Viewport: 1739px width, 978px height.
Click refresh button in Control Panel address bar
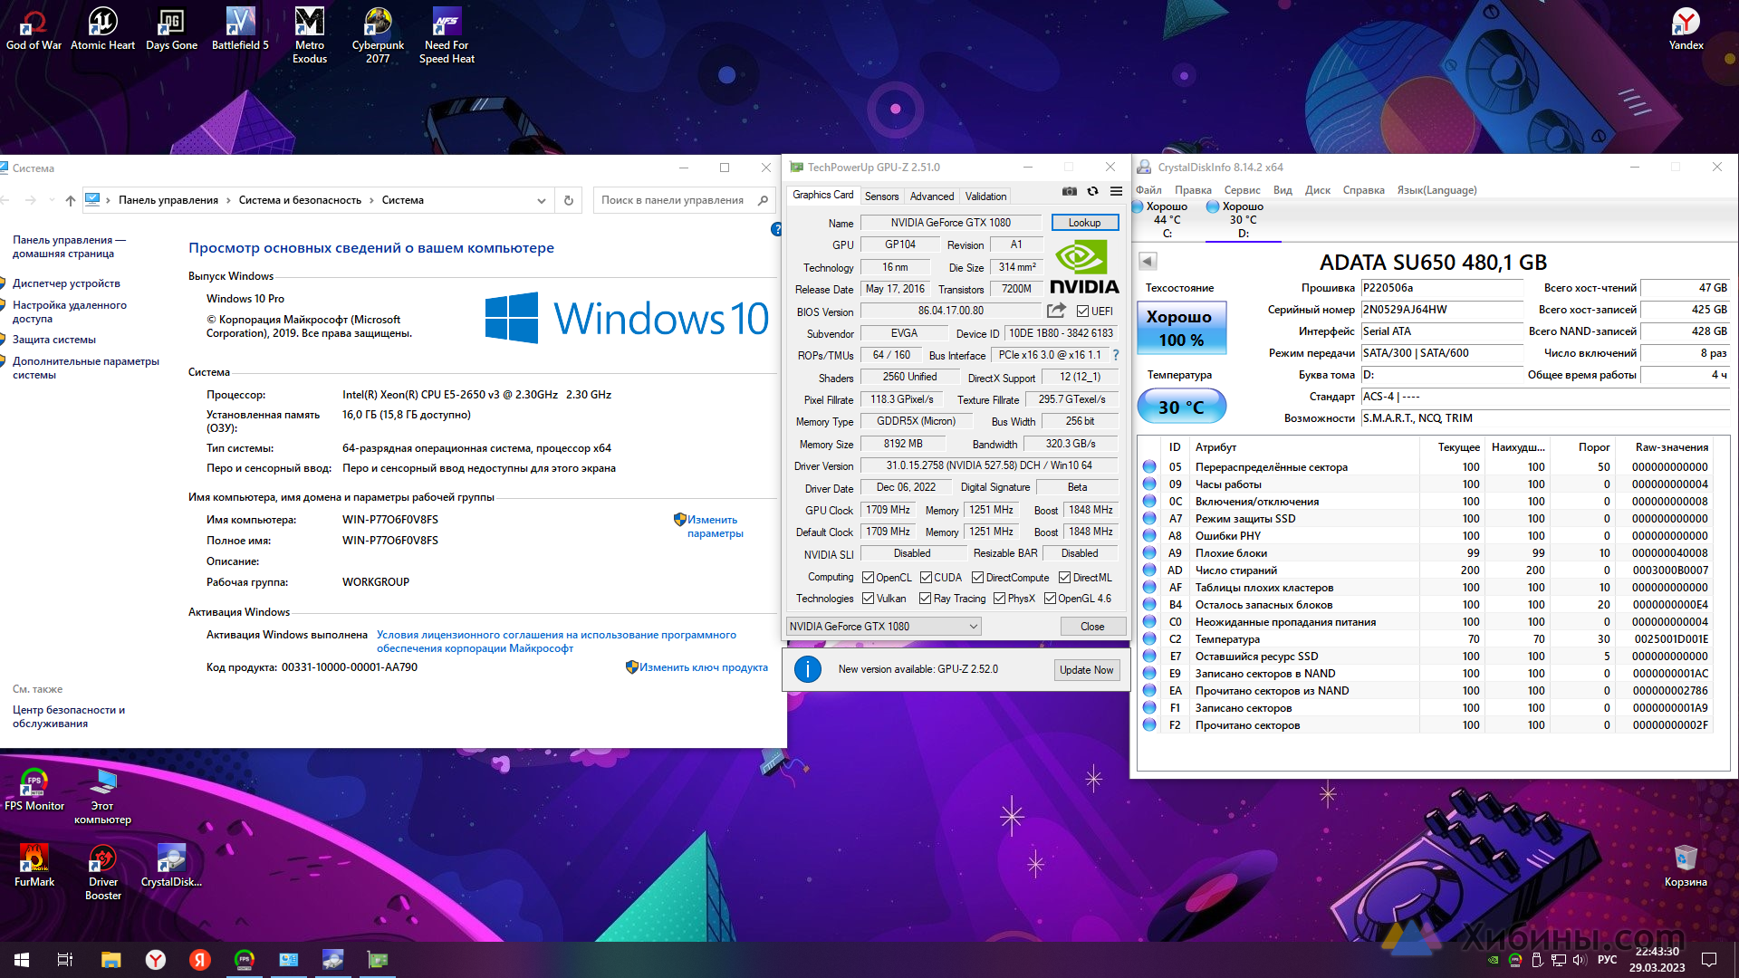pyautogui.click(x=569, y=200)
